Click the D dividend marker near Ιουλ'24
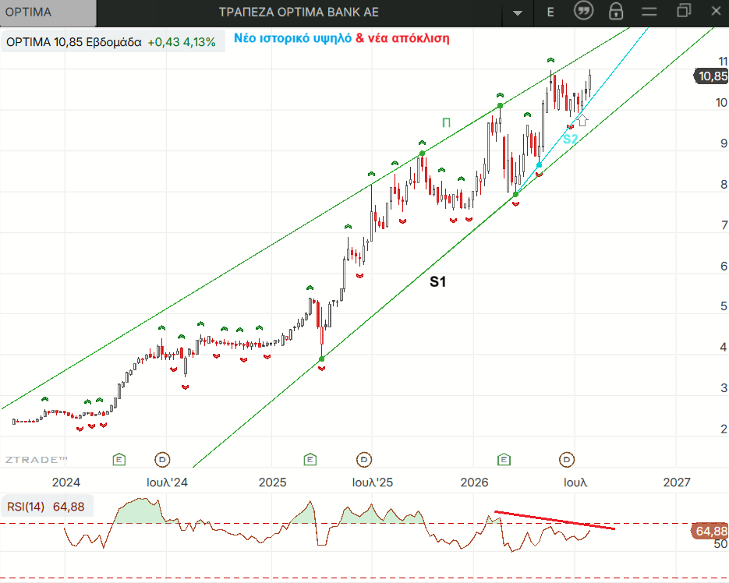The width and height of the screenshot is (729, 583). tap(162, 460)
